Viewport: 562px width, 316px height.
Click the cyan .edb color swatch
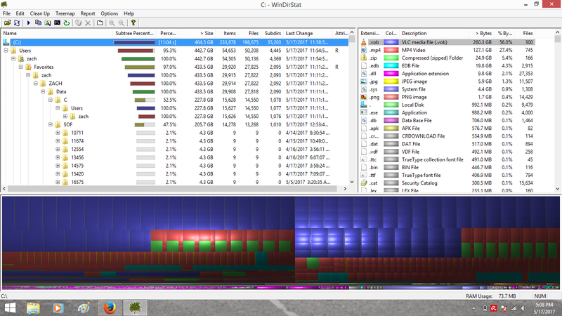point(391,65)
